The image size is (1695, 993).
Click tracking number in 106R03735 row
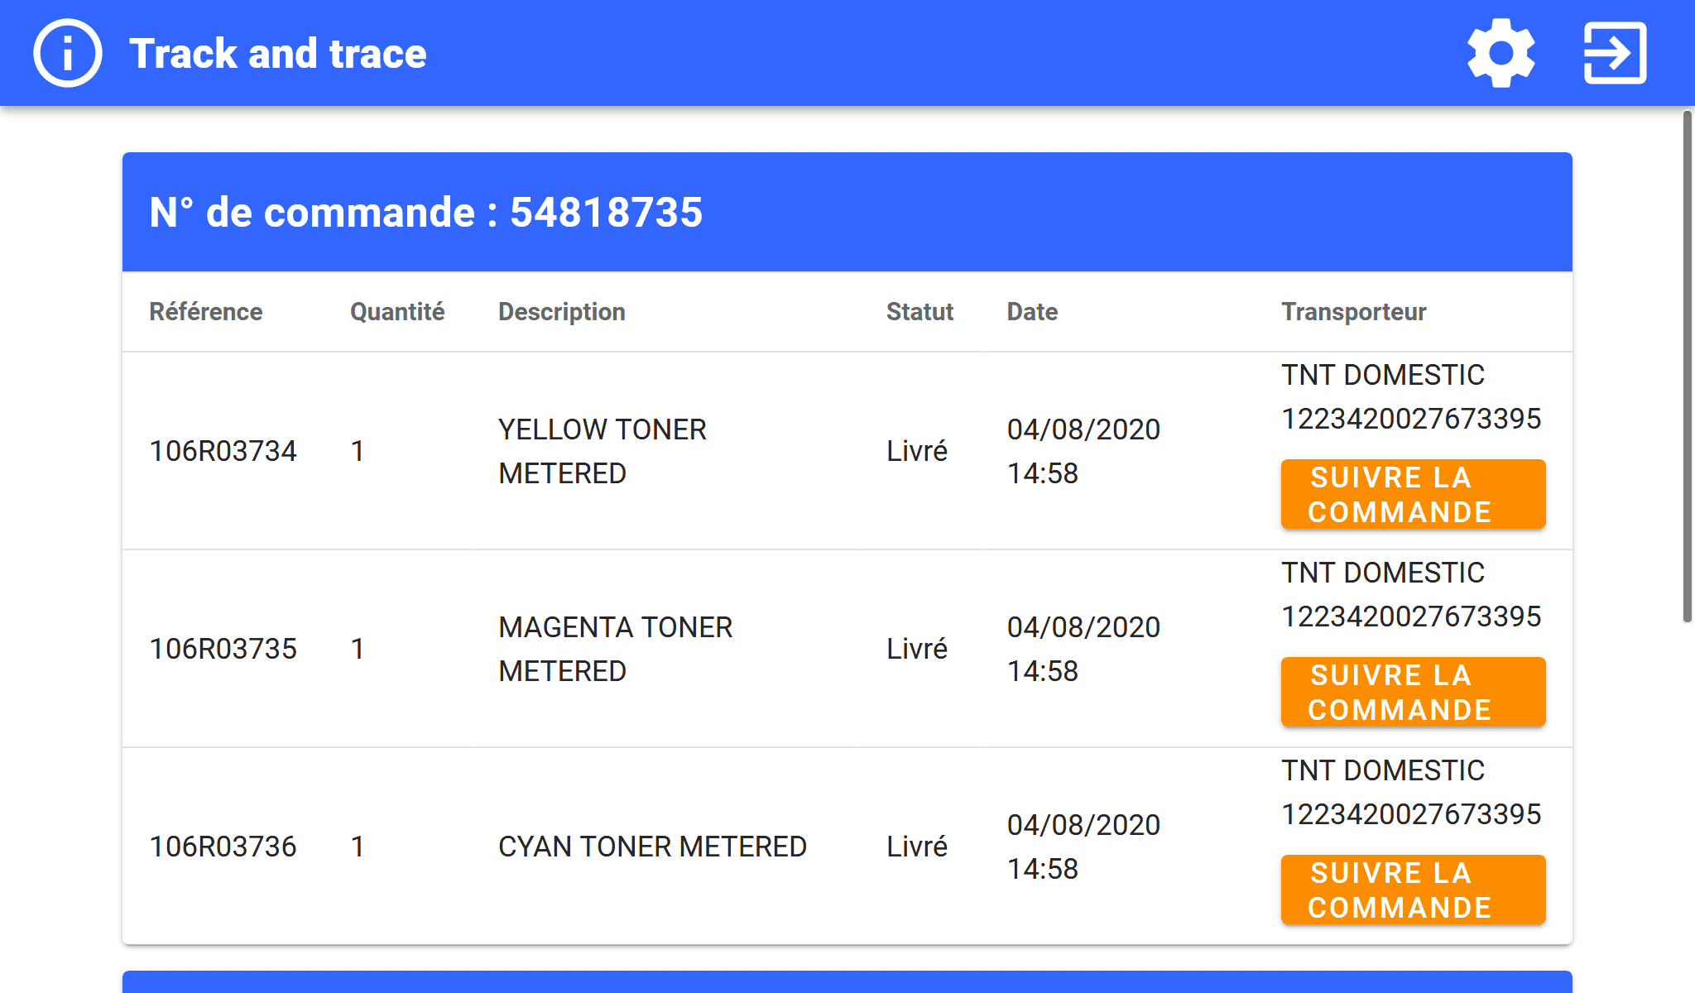(x=1411, y=616)
